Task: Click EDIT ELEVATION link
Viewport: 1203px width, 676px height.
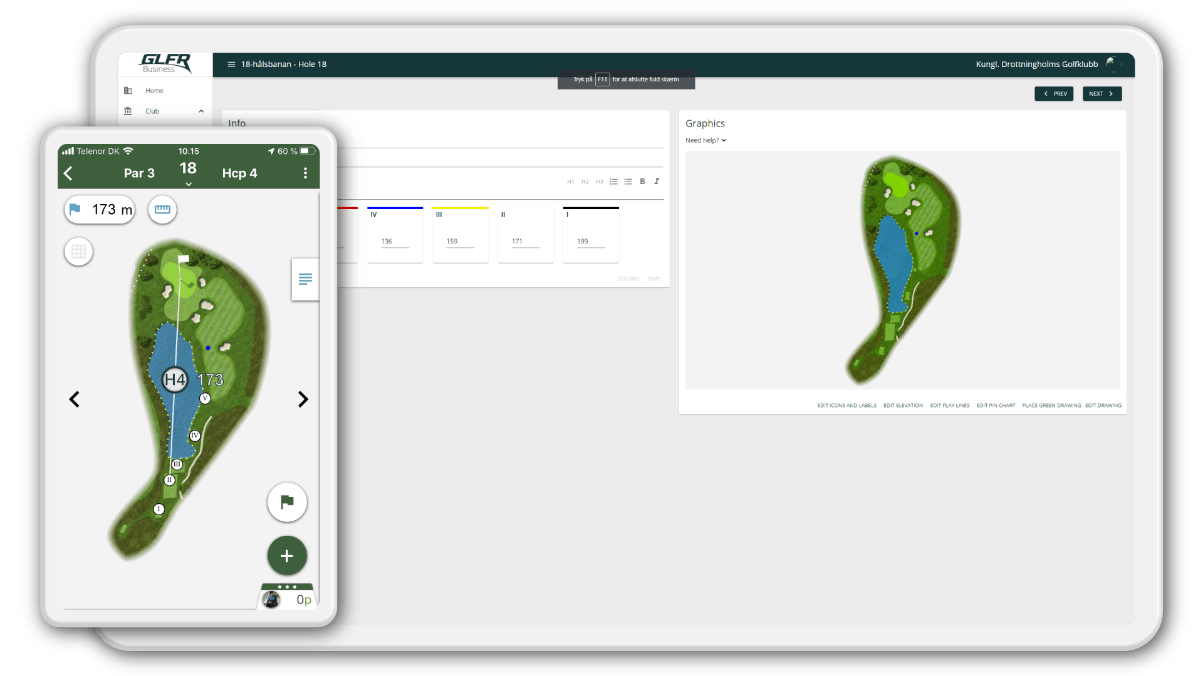Action: pyautogui.click(x=903, y=406)
